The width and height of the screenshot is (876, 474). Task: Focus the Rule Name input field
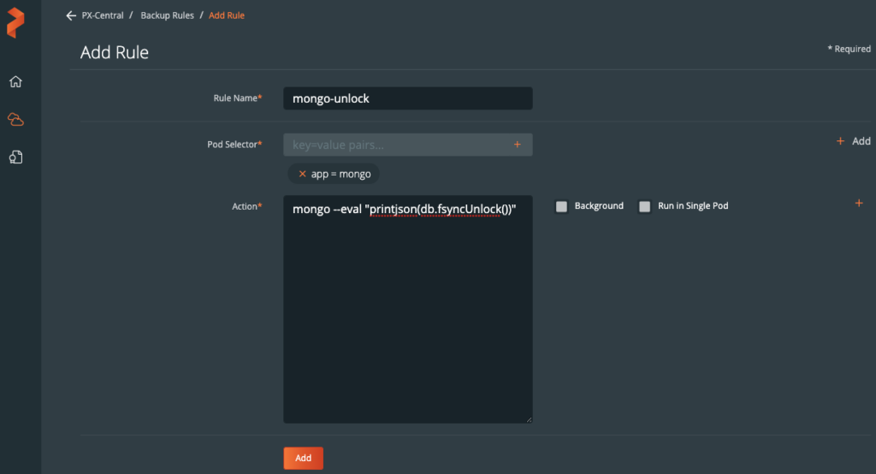click(407, 98)
